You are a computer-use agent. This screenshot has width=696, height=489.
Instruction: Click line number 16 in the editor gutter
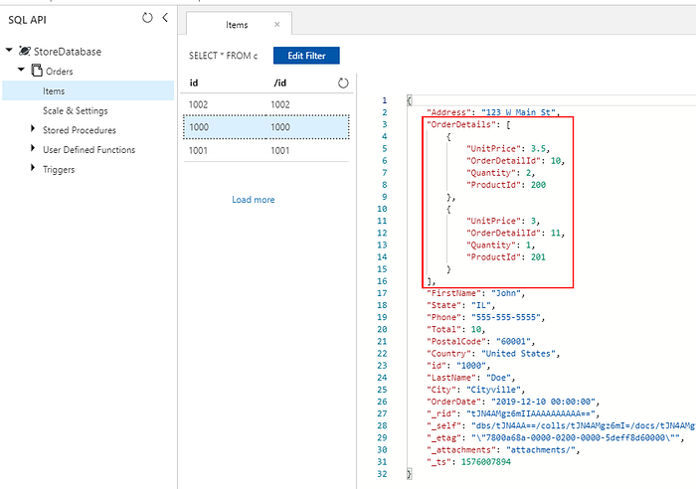tap(382, 281)
